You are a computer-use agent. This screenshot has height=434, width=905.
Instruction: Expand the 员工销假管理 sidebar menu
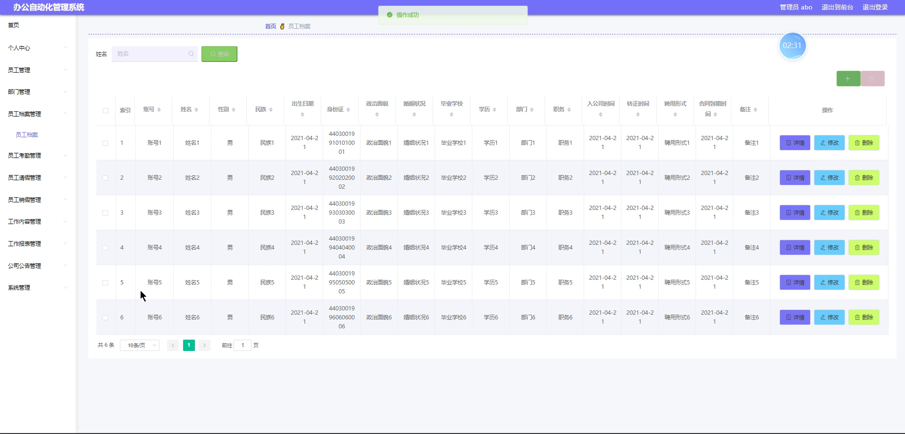point(38,200)
